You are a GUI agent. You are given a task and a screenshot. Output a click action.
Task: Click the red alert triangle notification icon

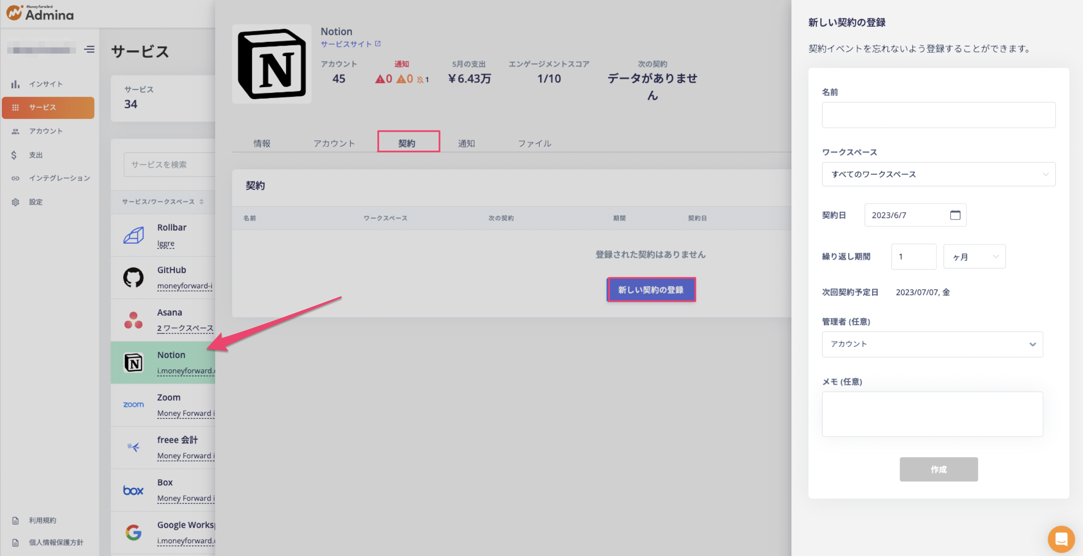tap(380, 79)
